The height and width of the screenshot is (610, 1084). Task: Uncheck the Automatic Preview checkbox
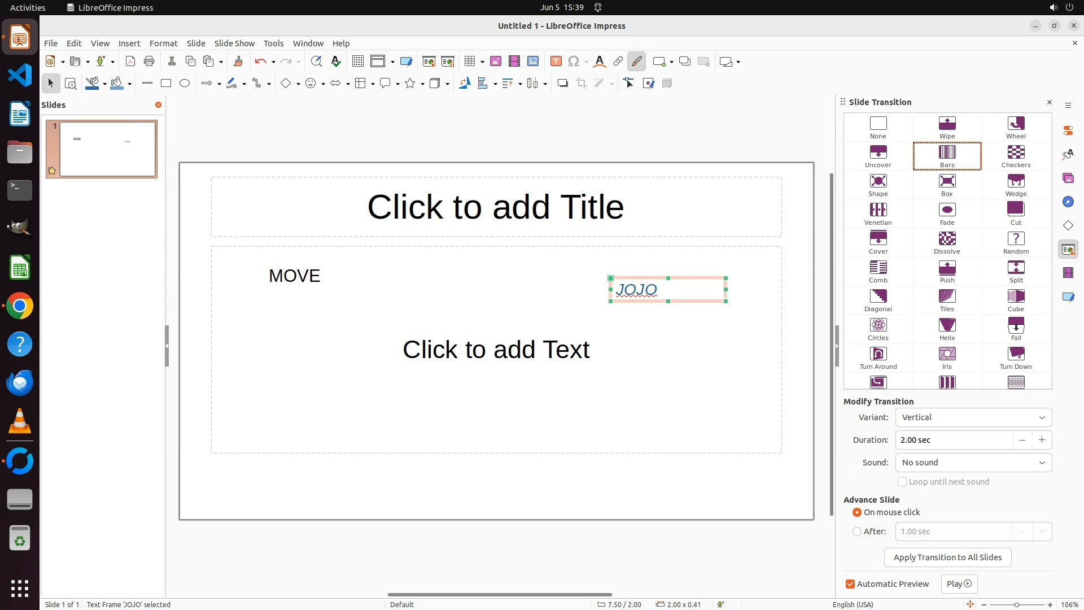(850, 584)
